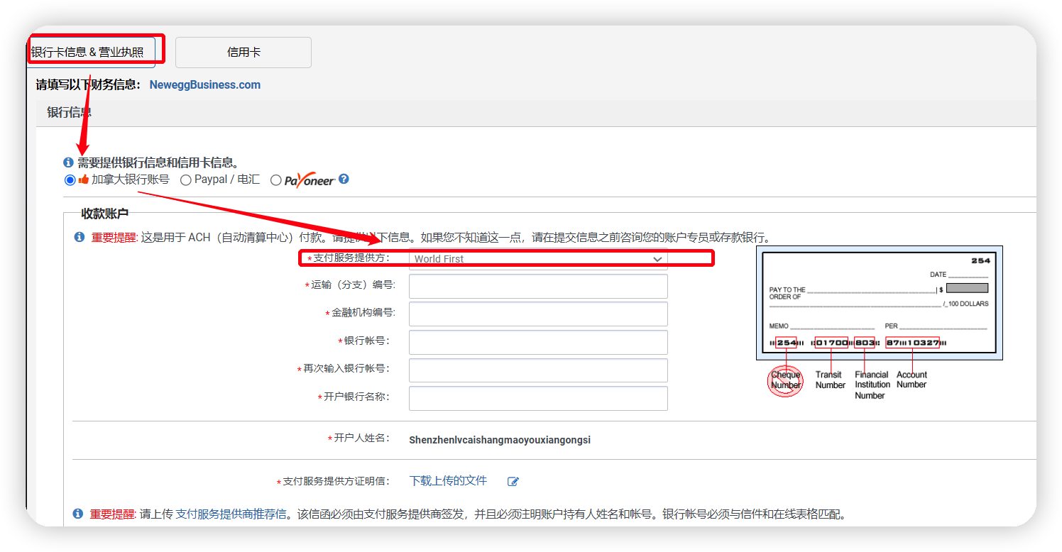Switch to the 信用卡 tab
The height and width of the screenshot is (552, 1062).
click(243, 52)
